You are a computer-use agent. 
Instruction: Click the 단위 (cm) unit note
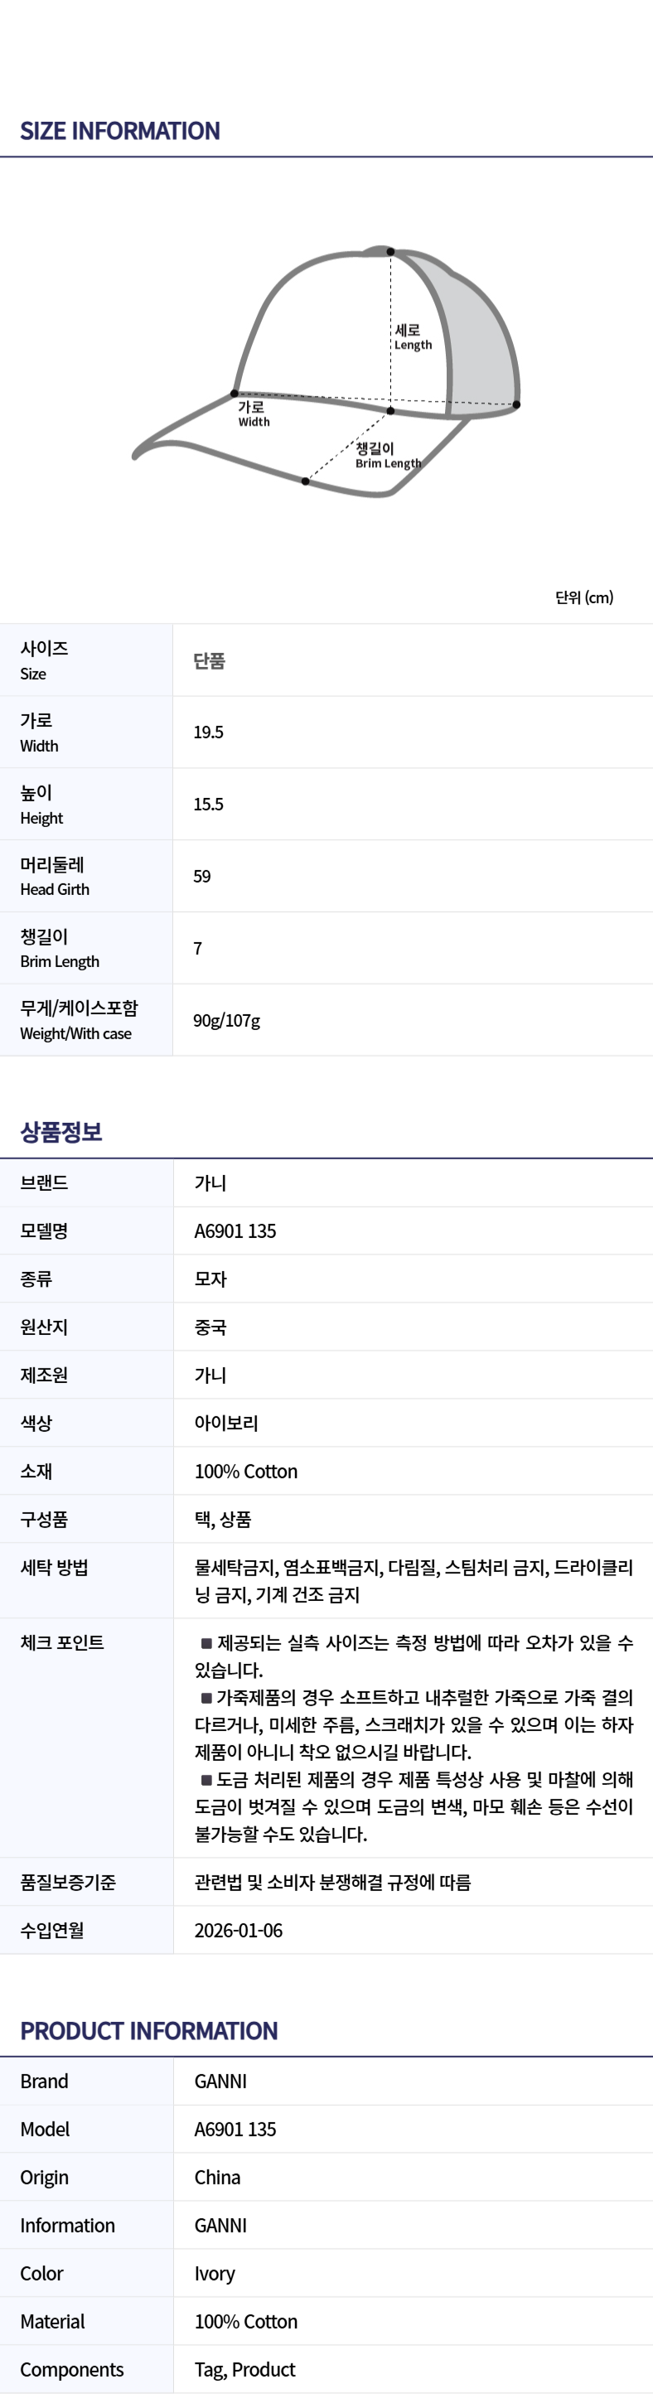583,597
